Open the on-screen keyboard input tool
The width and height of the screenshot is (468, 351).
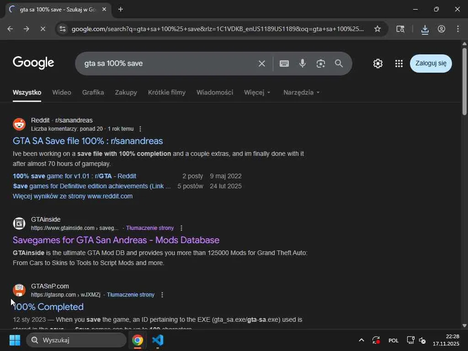284,64
